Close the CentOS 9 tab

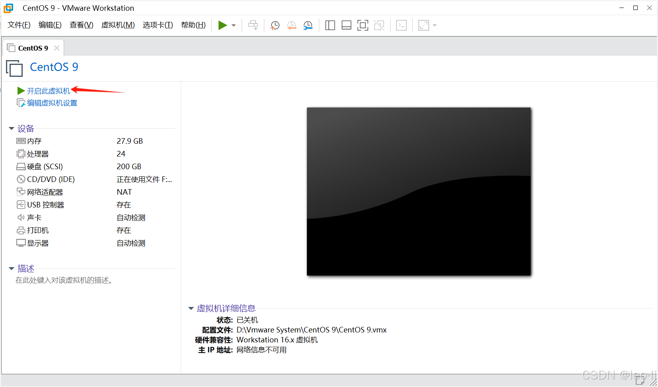pos(57,48)
